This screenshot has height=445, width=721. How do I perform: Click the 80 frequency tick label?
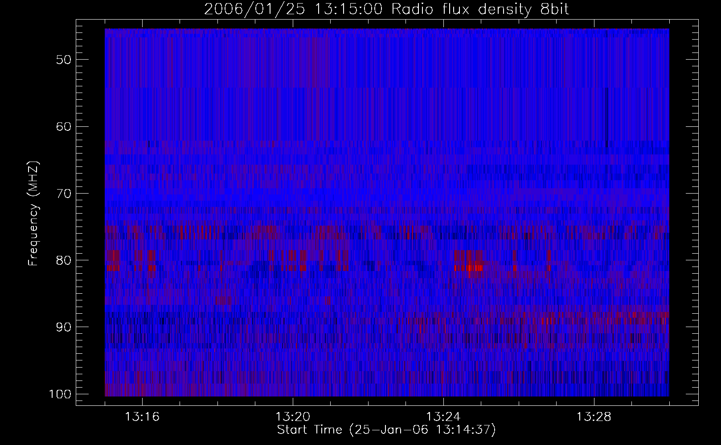click(x=63, y=260)
